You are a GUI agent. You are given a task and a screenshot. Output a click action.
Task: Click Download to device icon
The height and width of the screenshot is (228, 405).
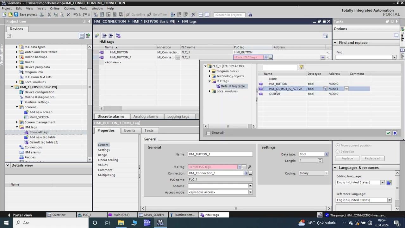tap(102, 15)
